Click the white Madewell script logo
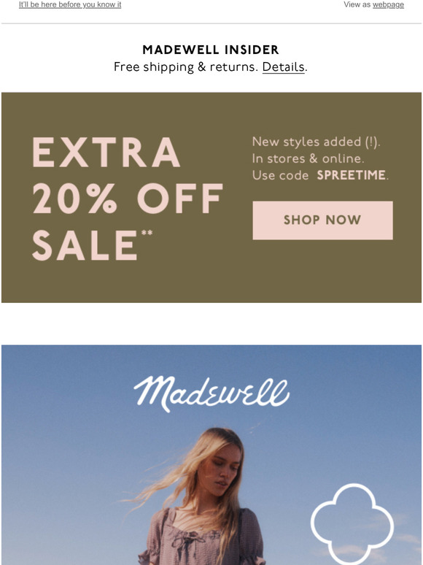This screenshot has width=423, height=565. point(211,394)
